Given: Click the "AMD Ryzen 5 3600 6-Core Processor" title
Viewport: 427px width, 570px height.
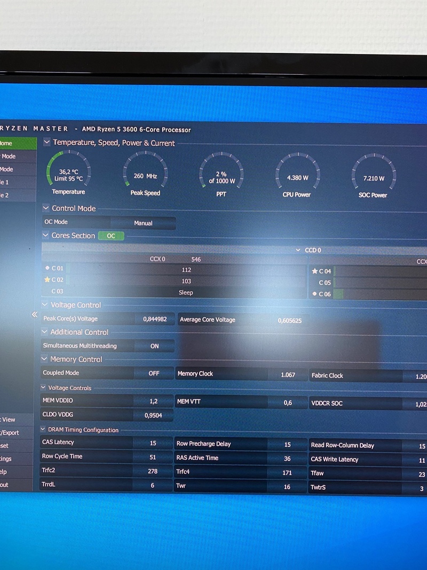Looking at the screenshot, I should pyautogui.click(x=136, y=129).
